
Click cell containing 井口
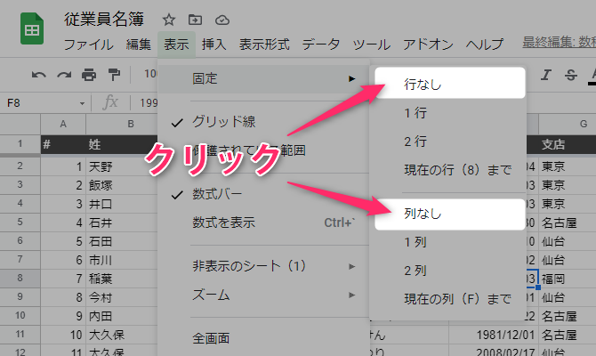[x=122, y=204]
